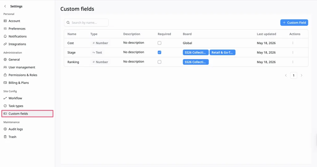The height and width of the screenshot is (167, 317).
Task: Open actions menu for Cost row
Action: (x=293, y=43)
